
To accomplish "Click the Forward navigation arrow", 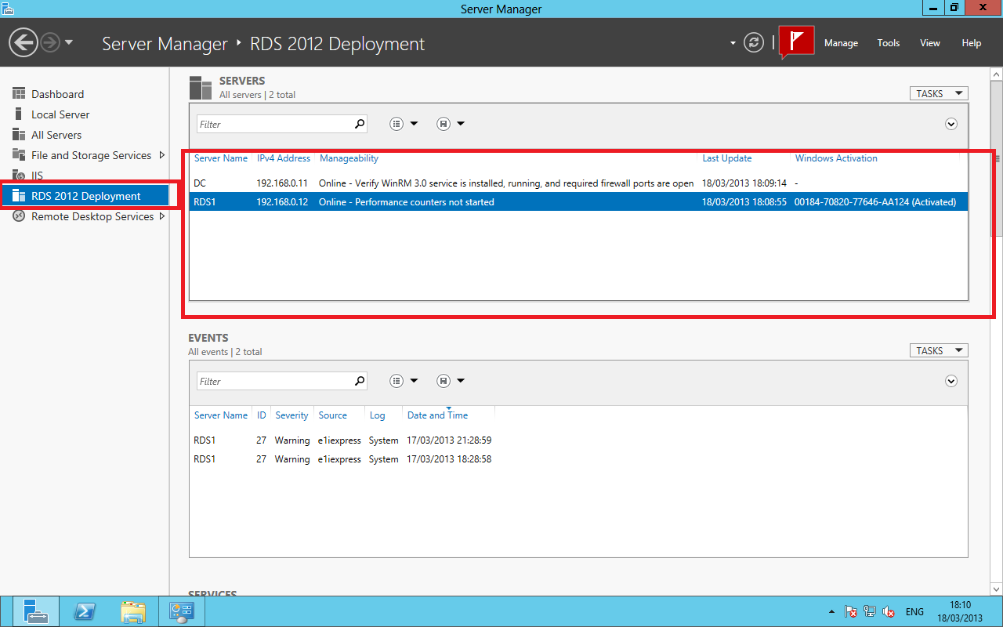I will (x=50, y=42).
